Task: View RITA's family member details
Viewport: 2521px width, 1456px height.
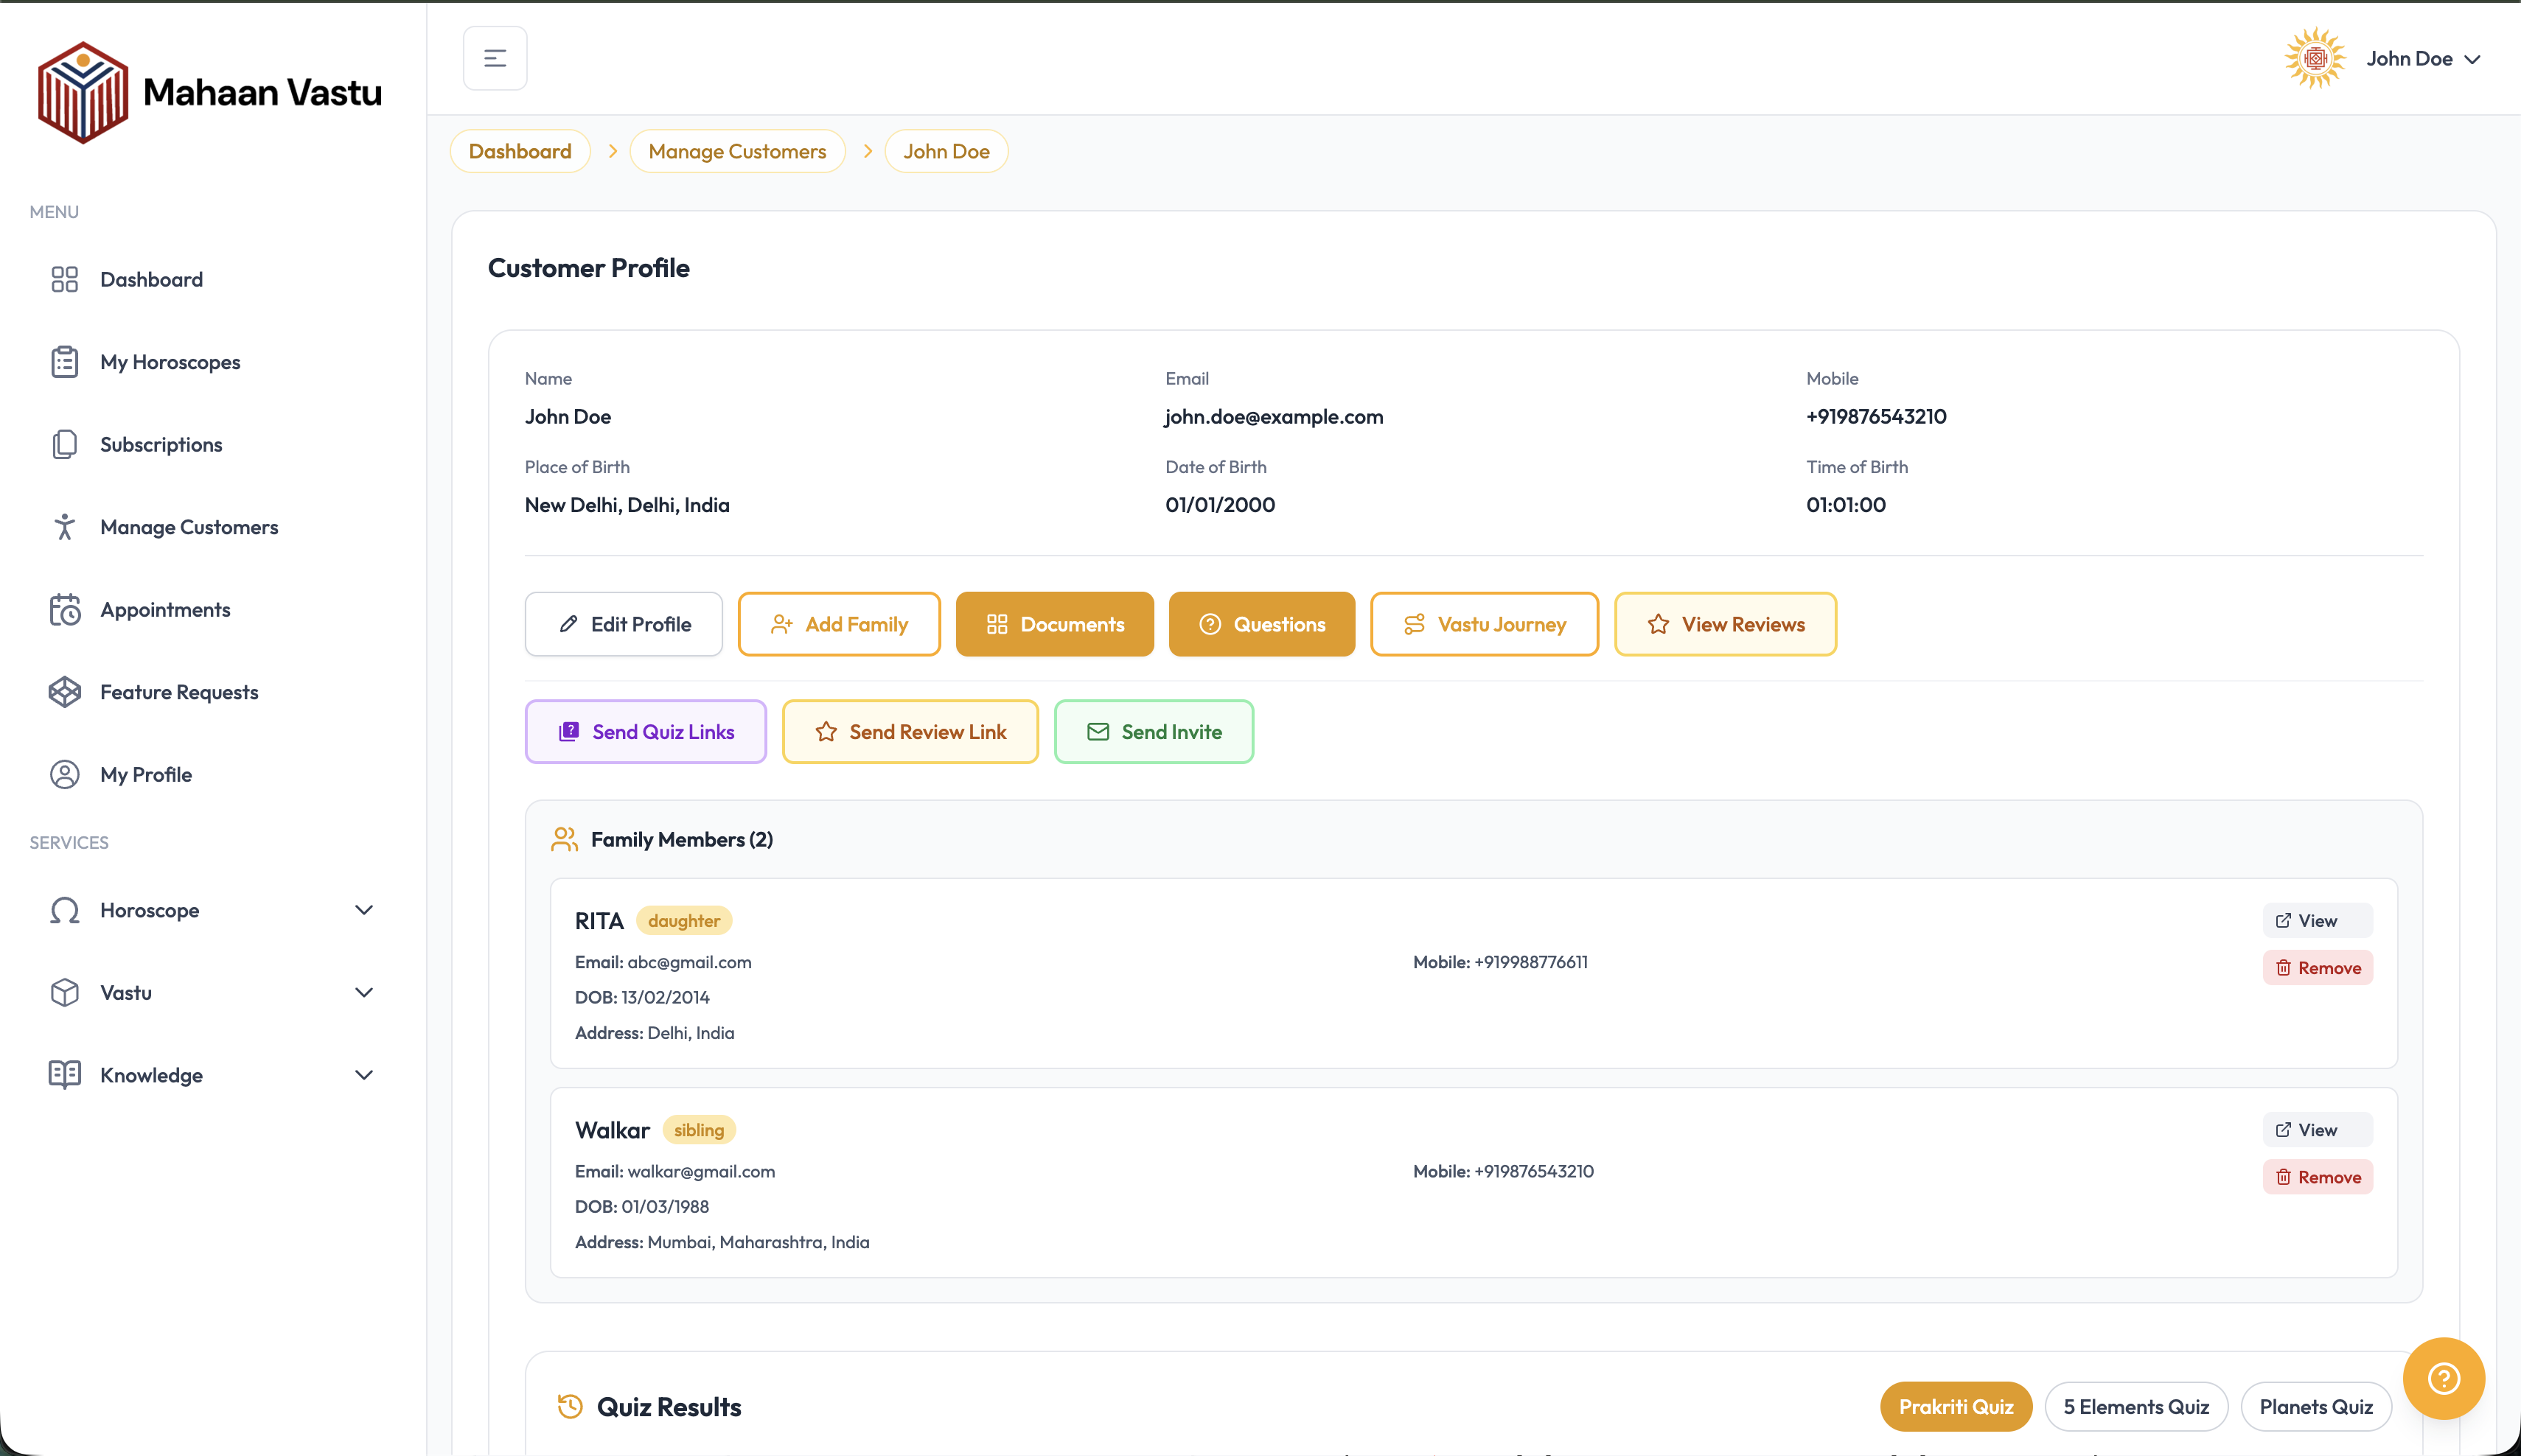Action: (2318, 920)
